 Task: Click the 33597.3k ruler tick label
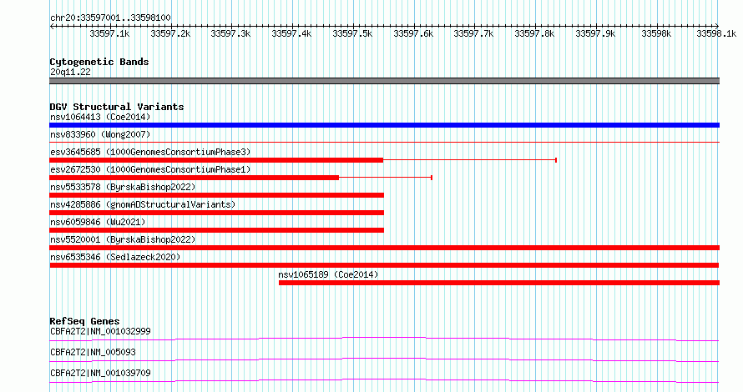(230, 33)
